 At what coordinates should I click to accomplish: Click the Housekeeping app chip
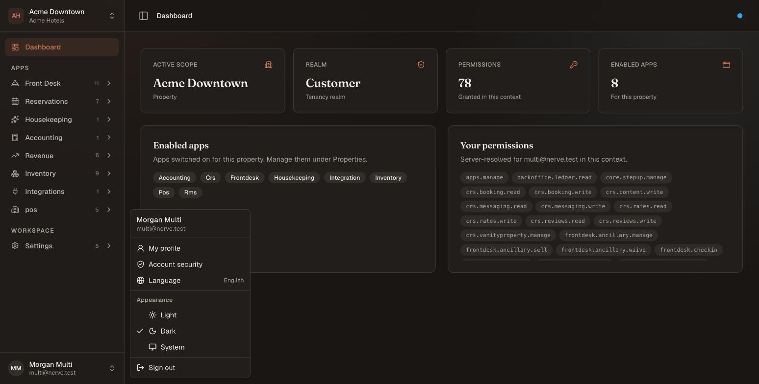pyautogui.click(x=294, y=178)
